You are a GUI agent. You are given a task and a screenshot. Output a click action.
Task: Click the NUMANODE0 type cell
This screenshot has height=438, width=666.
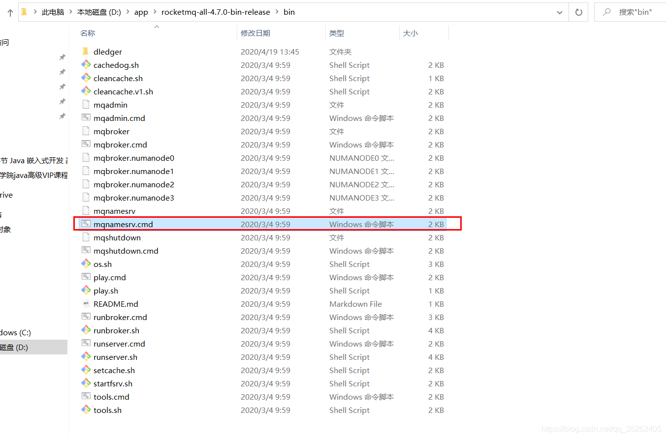point(362,158)
